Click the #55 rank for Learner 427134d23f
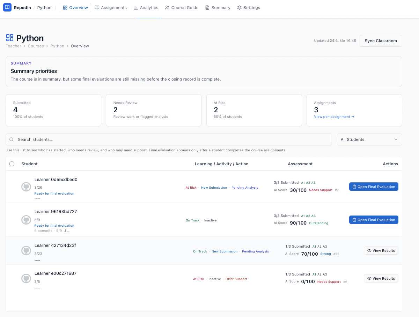The image size is (419, 317). (x=336, y=254)
